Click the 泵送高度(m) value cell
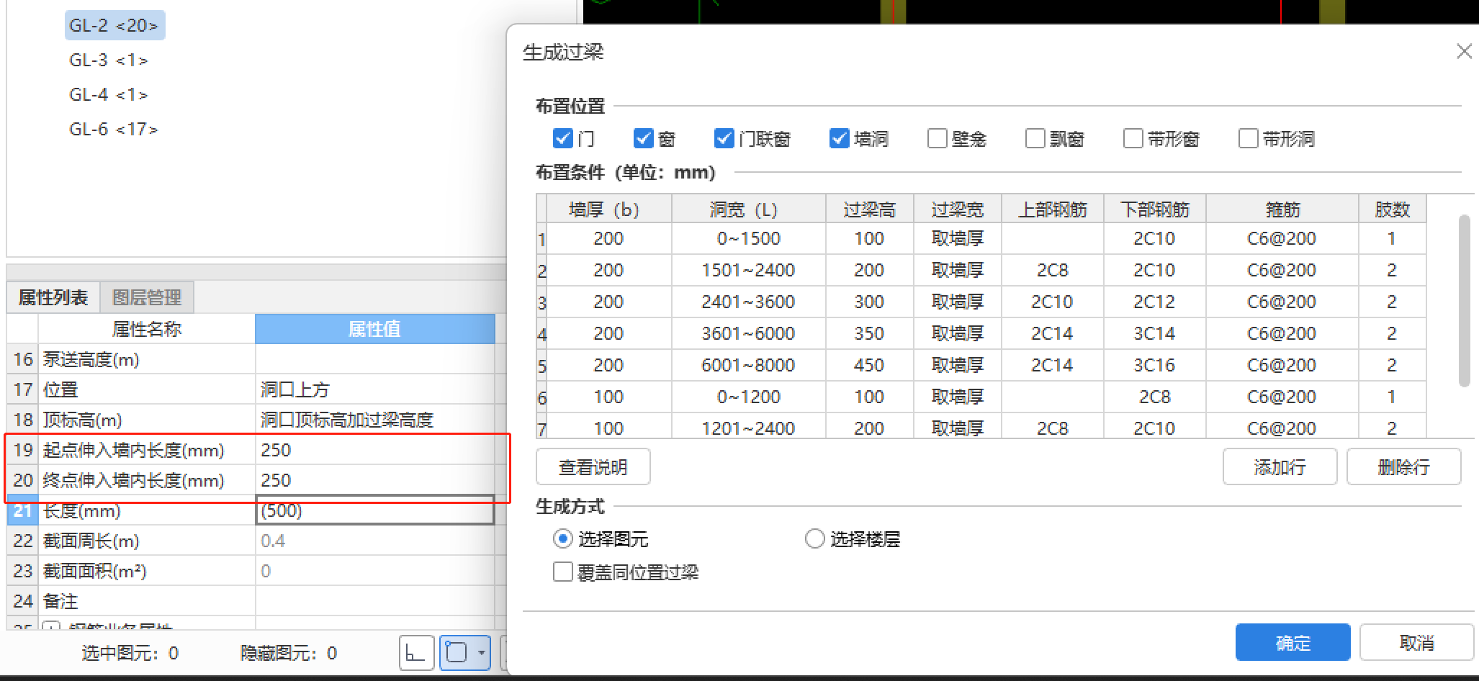This screenshot has width=1479, height=681. [374, 359]
